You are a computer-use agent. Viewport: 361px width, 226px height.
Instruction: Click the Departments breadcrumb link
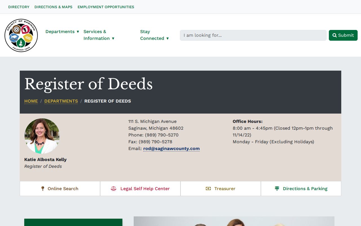tap(61, 101)
